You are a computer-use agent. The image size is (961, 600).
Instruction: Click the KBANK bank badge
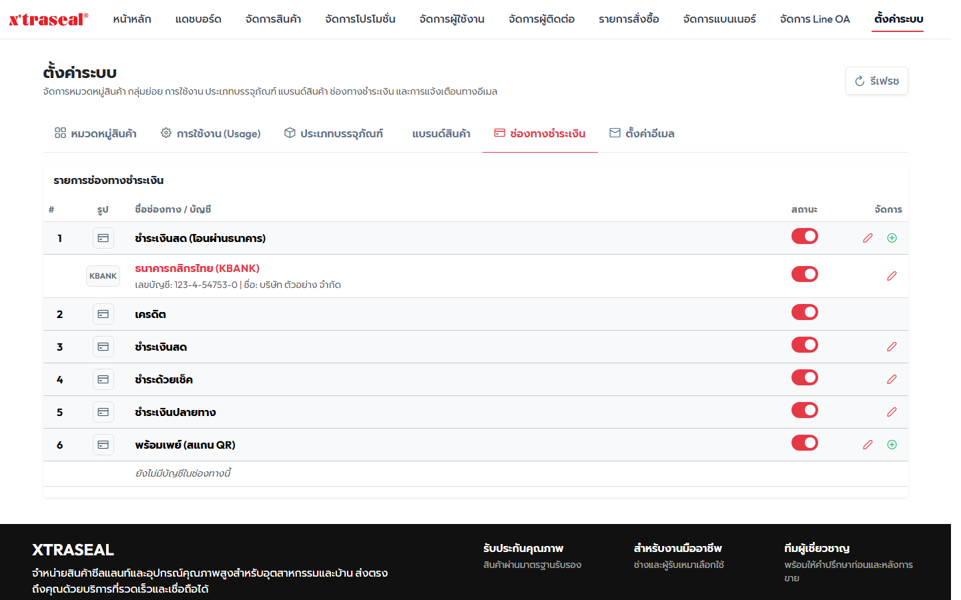103,276
